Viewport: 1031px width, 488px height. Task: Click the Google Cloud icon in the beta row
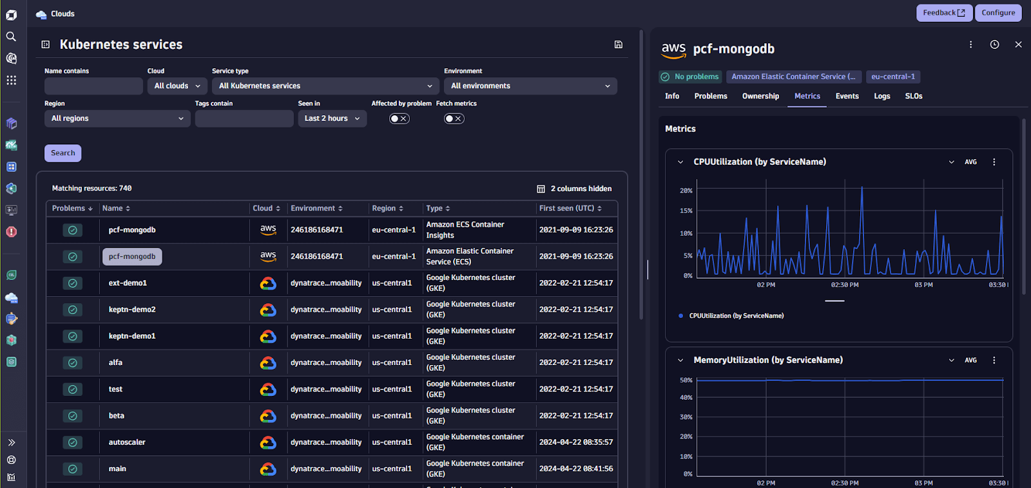tap(268, 416)
